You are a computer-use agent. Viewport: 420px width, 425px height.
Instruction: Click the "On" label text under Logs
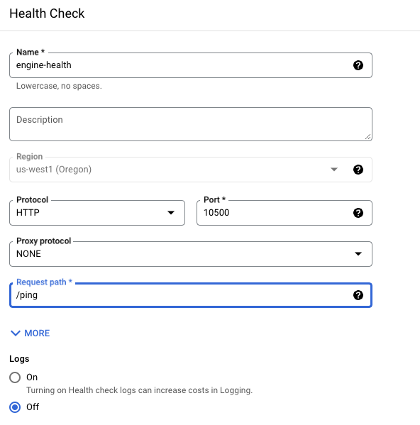[32, 377]
